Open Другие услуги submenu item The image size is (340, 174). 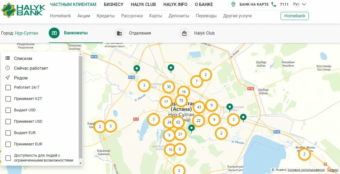(x=237, y=16)
